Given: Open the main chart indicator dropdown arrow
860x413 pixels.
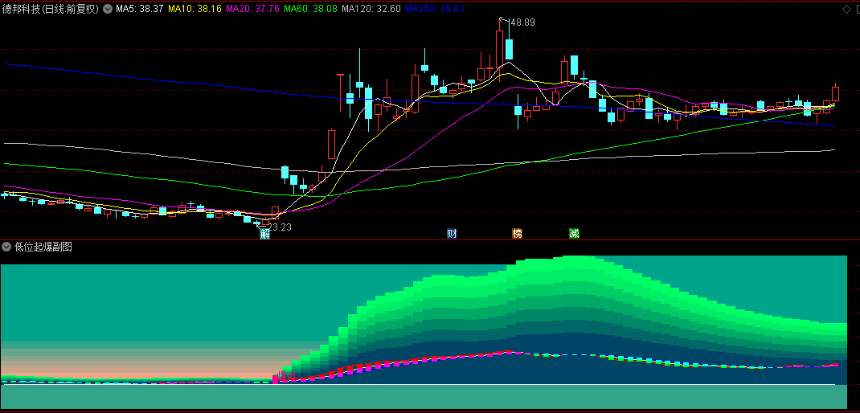Looking at the screenshot, I should click(109, 10).
